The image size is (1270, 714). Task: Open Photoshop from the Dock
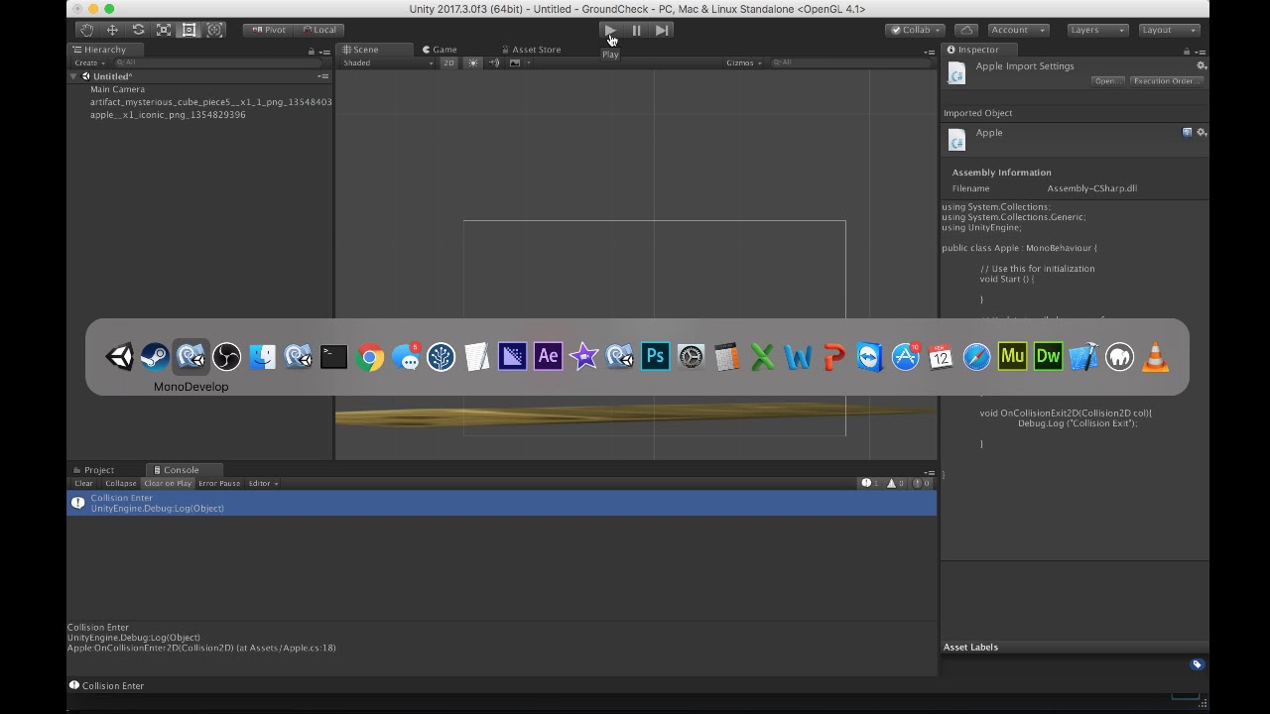click(655, 357)
